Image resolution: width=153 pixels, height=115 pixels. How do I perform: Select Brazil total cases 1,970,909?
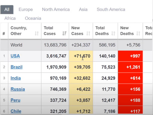[56, 67]
